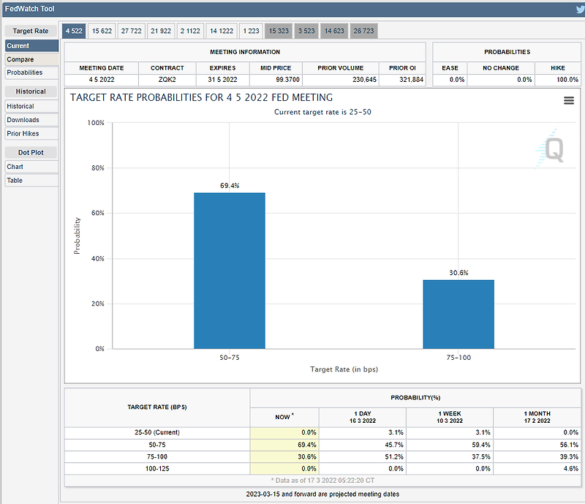The height and width of the screenshot is (504, 585).
Task: Click the 4.6% one-month probability cell
Action: (x=537, y=469)
